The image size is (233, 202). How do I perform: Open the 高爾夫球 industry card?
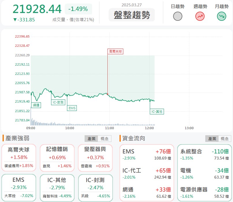pos(19,157)
